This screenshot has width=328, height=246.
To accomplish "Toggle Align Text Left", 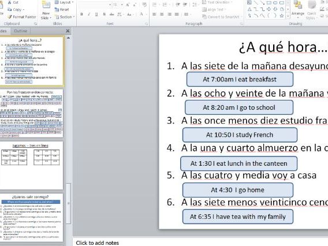I will pyautogui.click(x=154, y=14).
